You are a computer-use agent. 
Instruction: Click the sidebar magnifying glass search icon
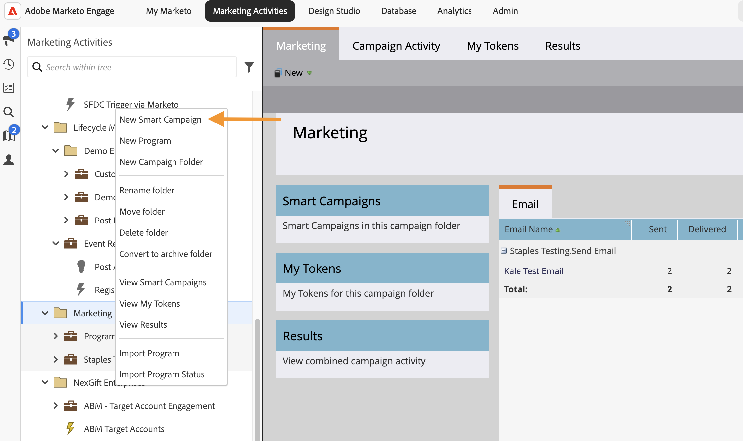[9, 112]
